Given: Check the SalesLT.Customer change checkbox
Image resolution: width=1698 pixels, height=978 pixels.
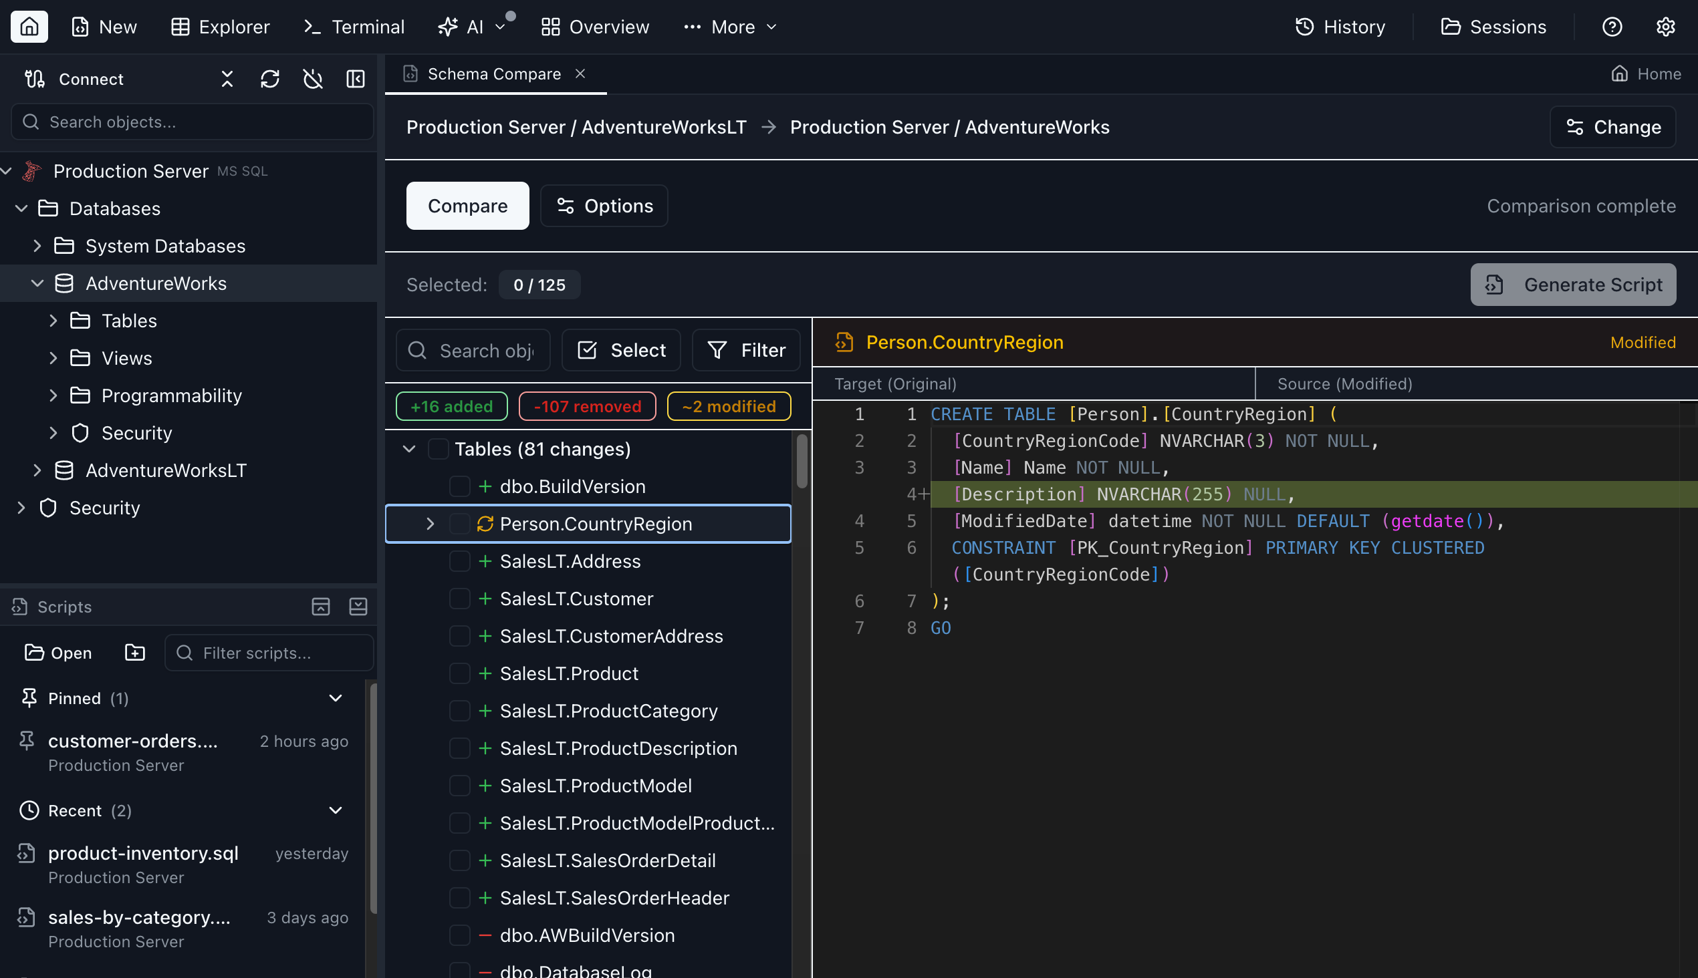Looking at the screenshot, I should pos(460,599).
